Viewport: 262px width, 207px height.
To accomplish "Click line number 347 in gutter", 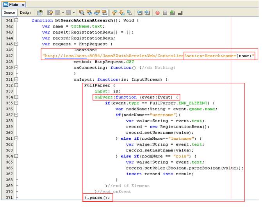I will point(9,56).
